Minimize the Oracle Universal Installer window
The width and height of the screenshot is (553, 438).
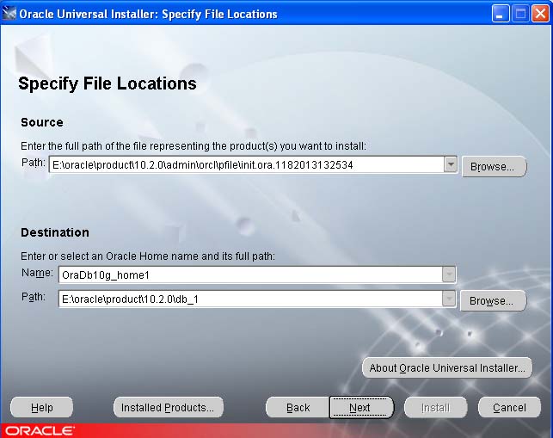pos(501,14)
